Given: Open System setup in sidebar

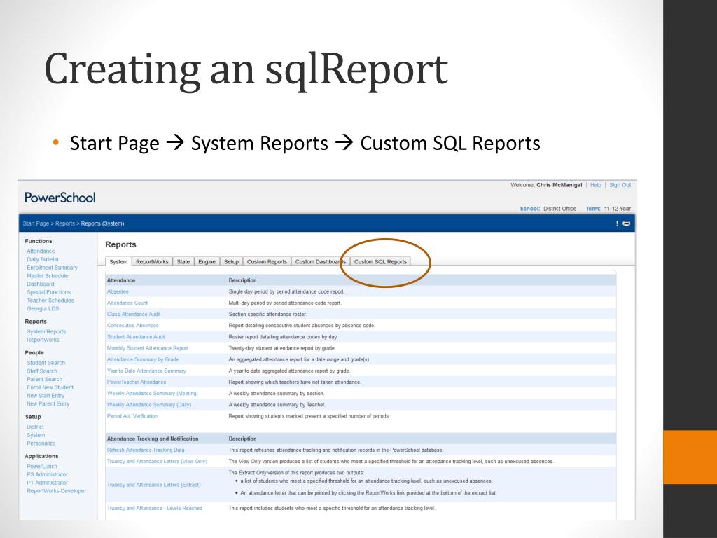Looking at the screenshot, I should coord(36,435).
